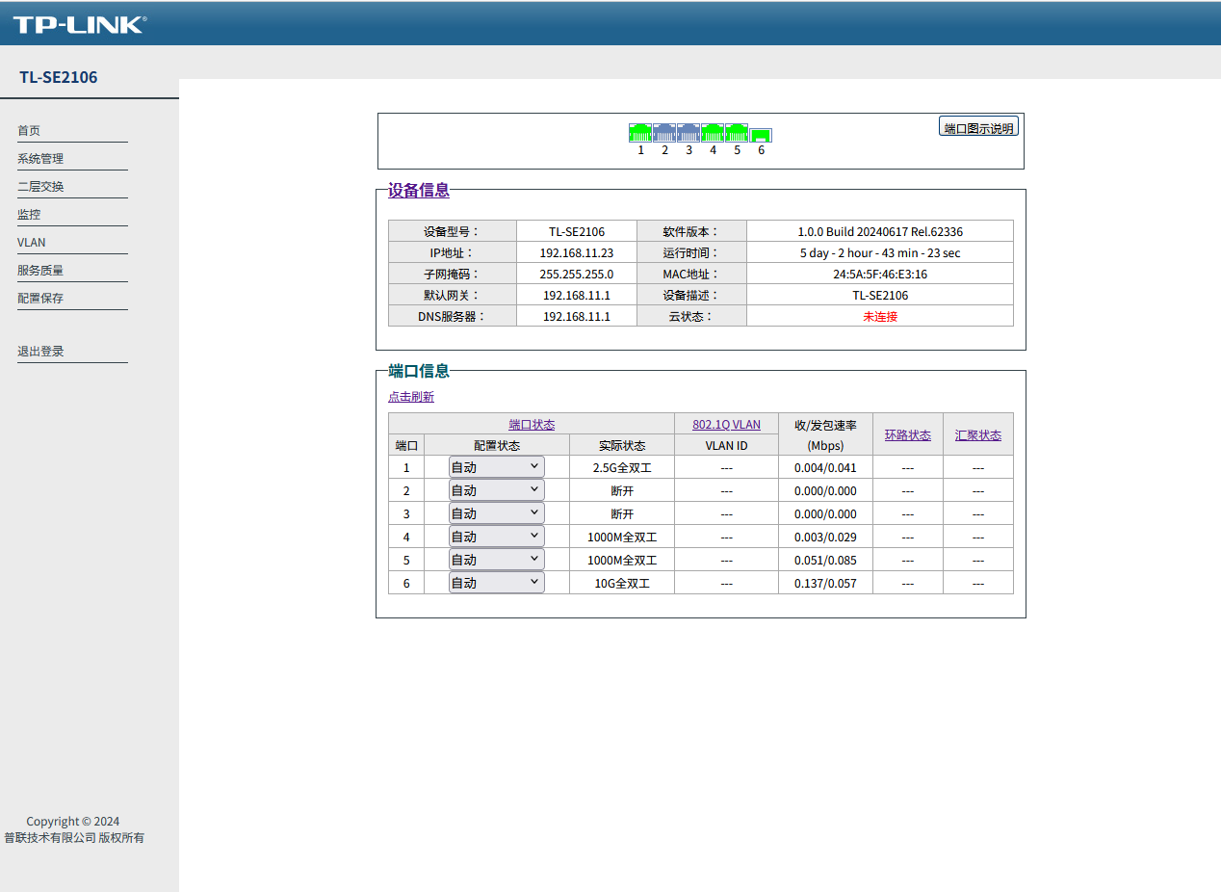The height and width of the screenshot is (892, 1221).
Task: Click the port 5 icon in diagram
Action: (737, 133)
